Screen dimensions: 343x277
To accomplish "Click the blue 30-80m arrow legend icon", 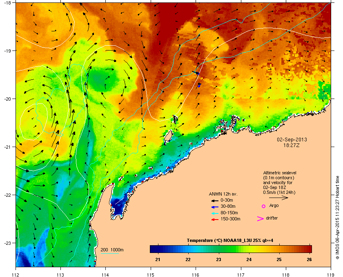I will coord(215,207).
